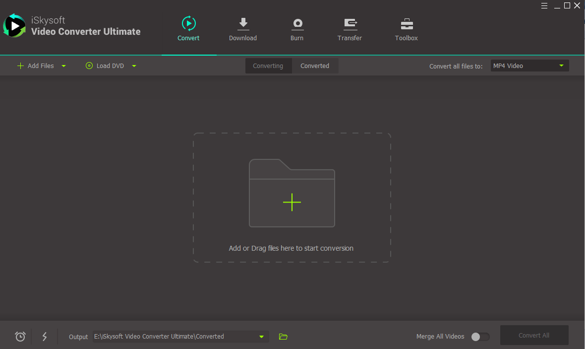Open the Transfer section
Image resolution: width=585 pixels, height=349 pixels.
350,29
